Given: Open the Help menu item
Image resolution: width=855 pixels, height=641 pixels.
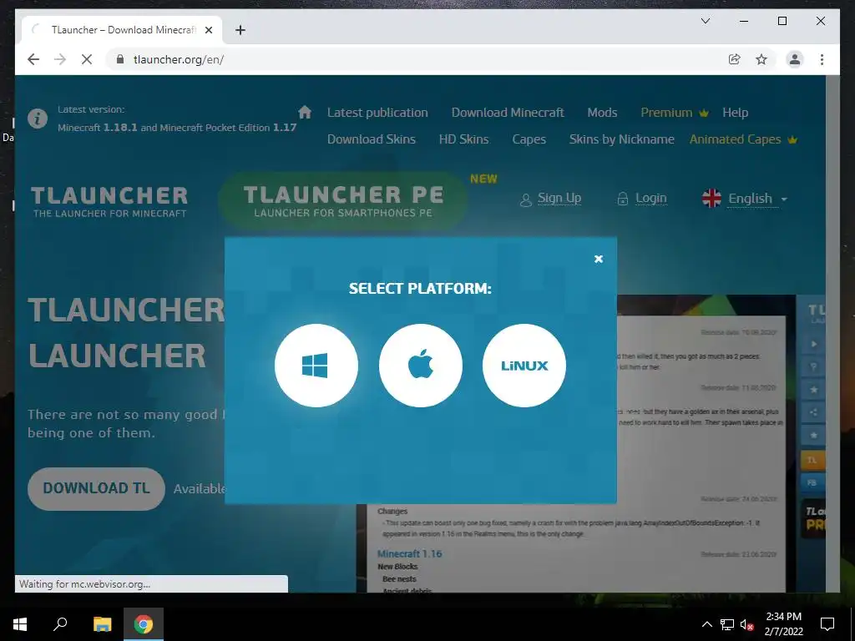Looking at the screenshot, I should (x=735, y=113).
